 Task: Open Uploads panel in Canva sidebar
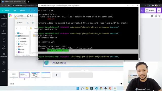click(x=4, y=32)
